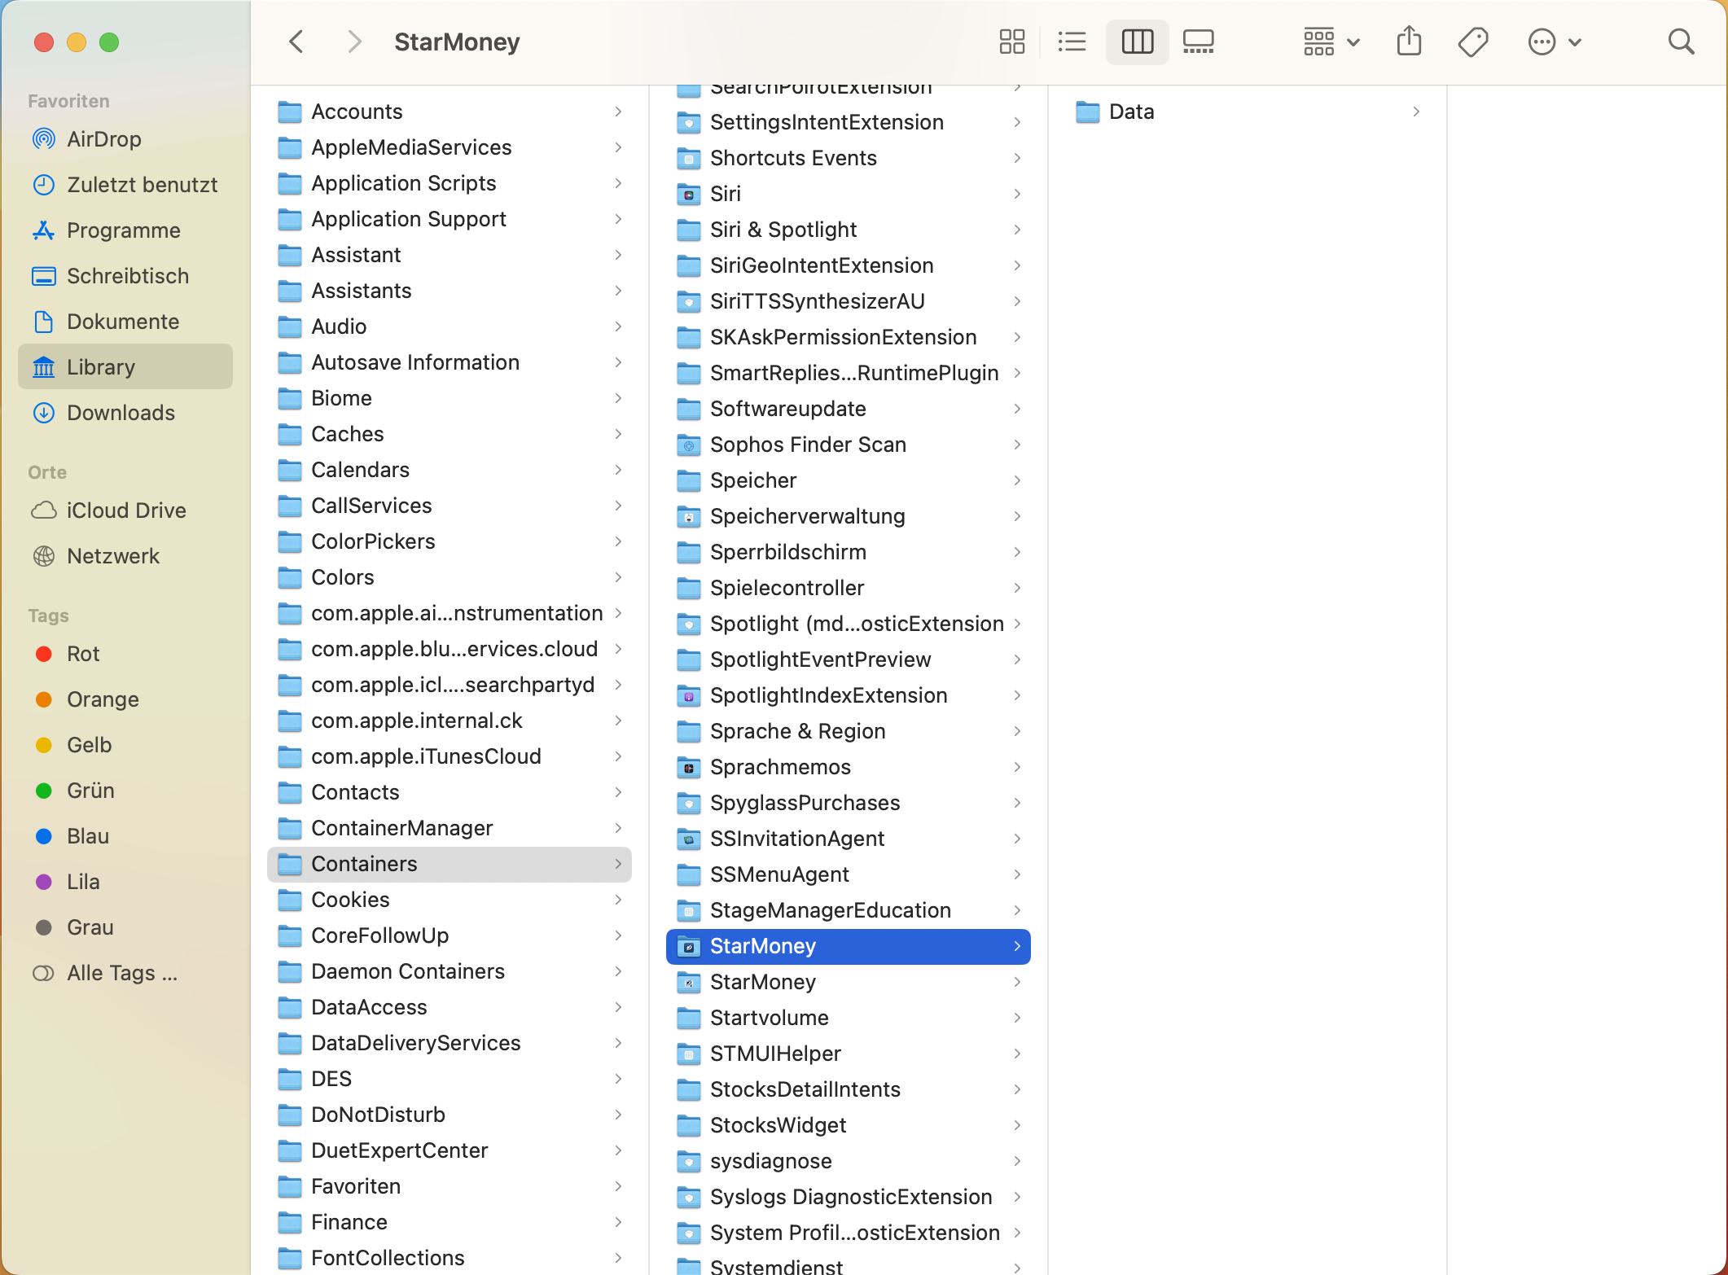1728x1275 pixels.
Task: Filter by the Grün tag
Action: (x=125, y=791)
